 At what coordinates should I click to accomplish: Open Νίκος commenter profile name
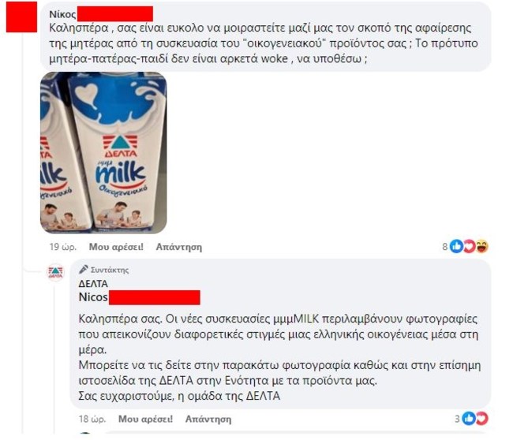point(101,14)
